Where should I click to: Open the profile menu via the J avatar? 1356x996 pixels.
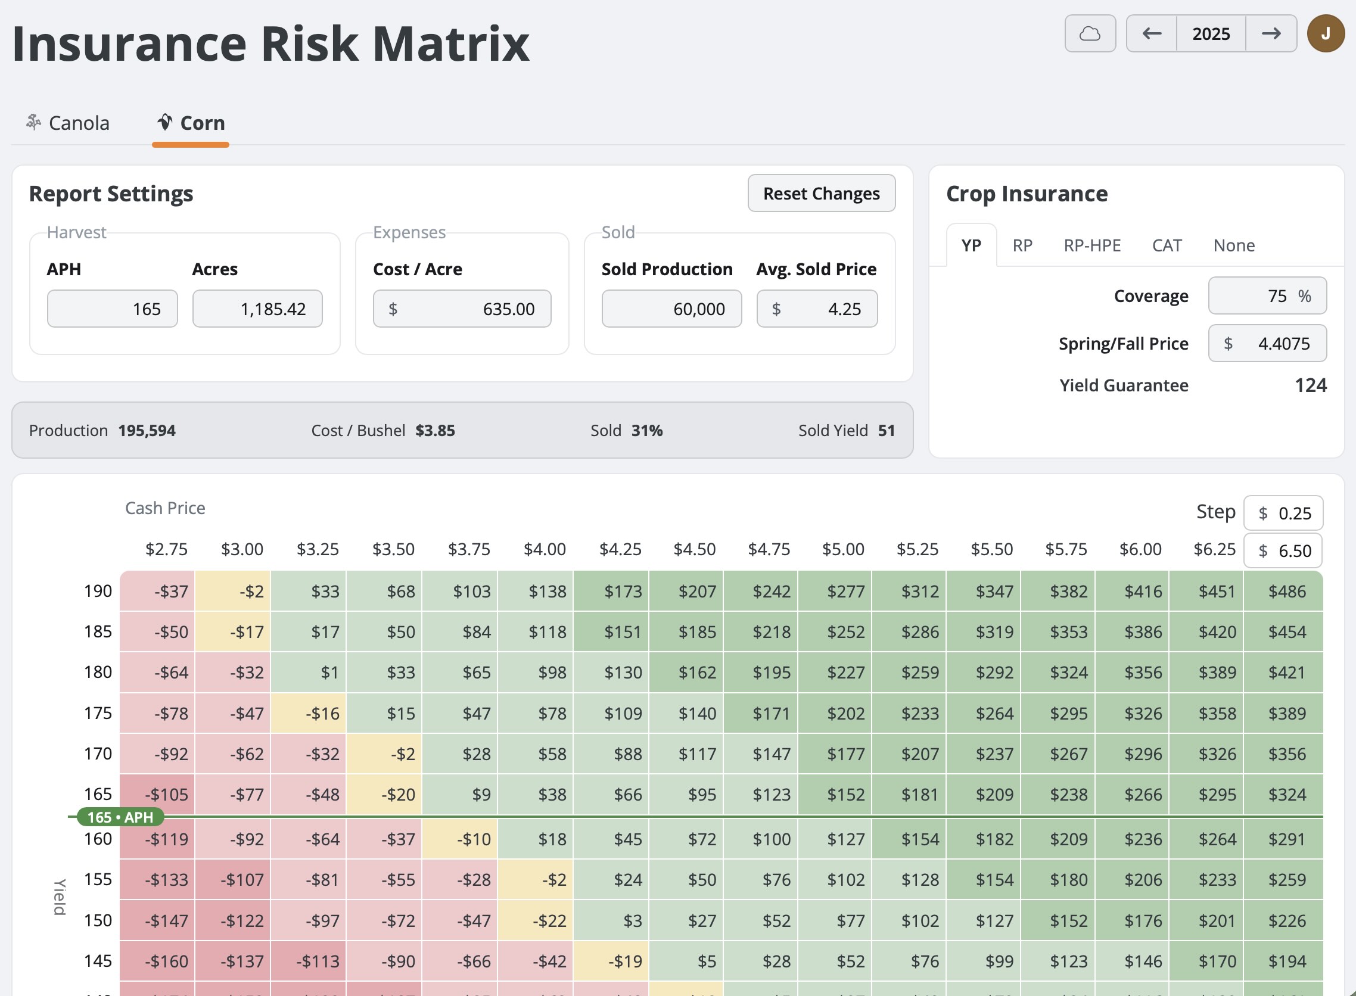point(1326,35)
